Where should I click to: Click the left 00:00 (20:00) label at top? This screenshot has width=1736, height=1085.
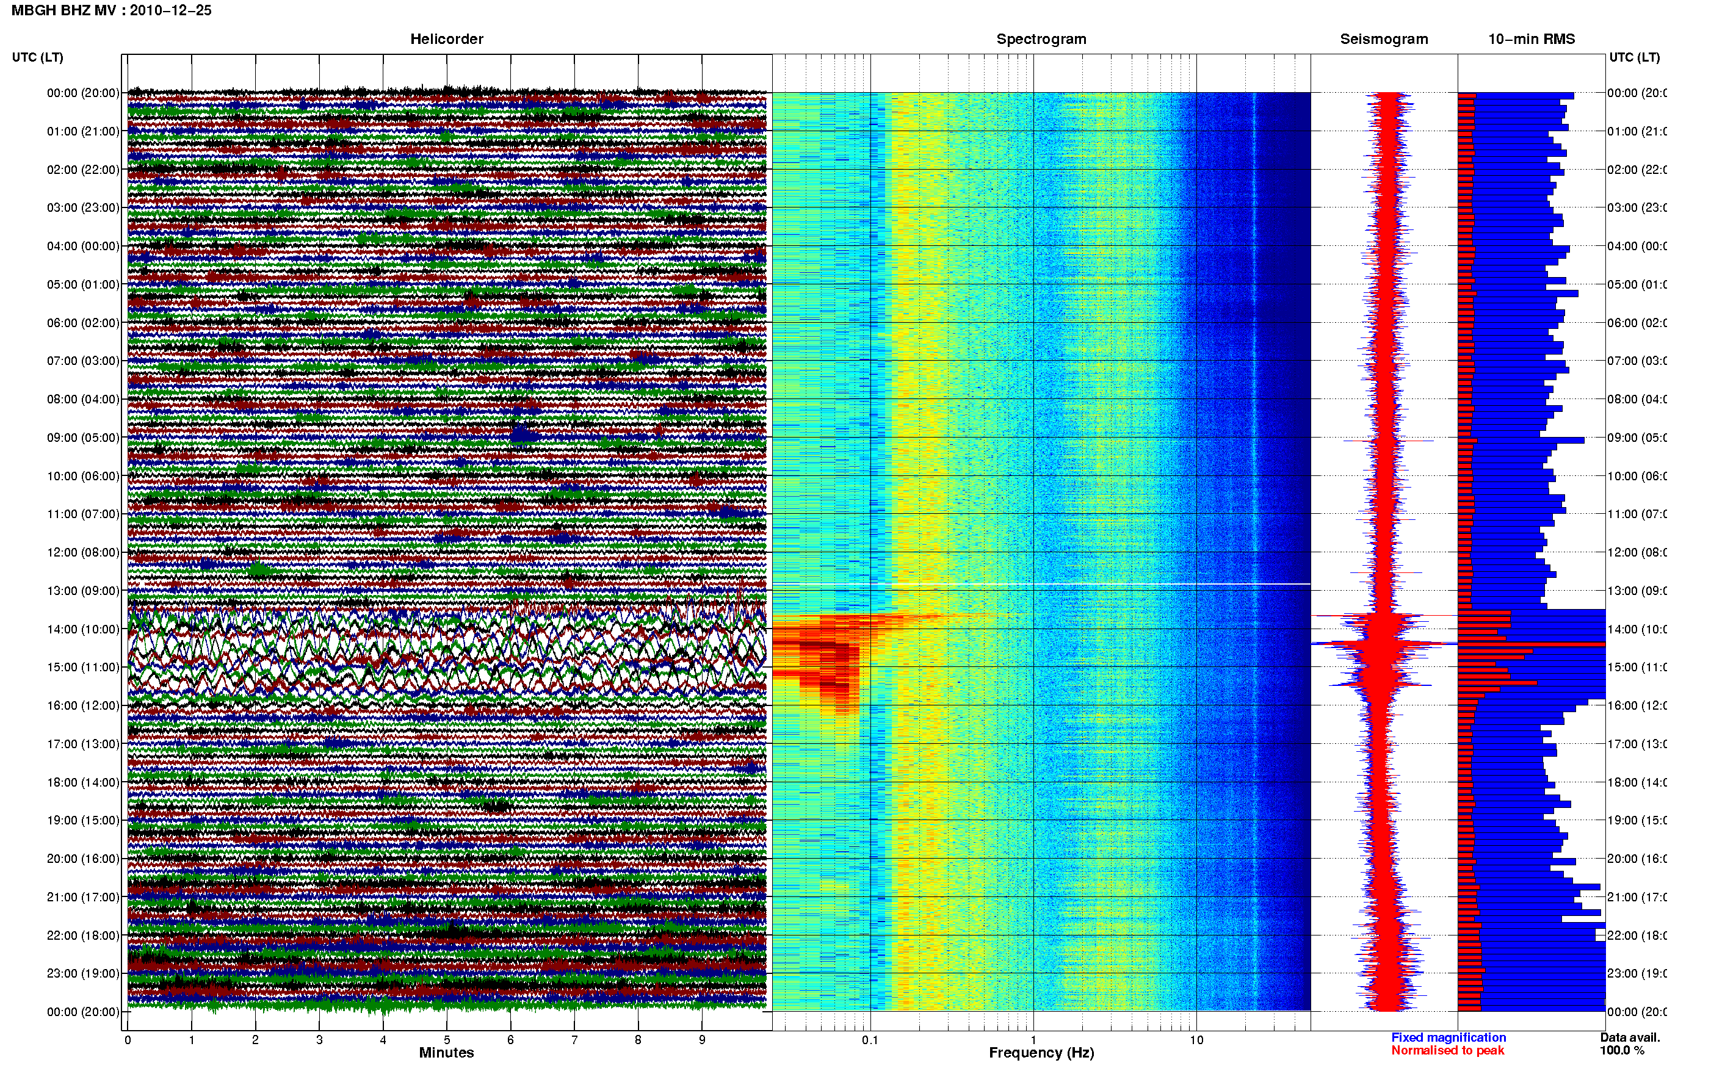coord(83,93)
